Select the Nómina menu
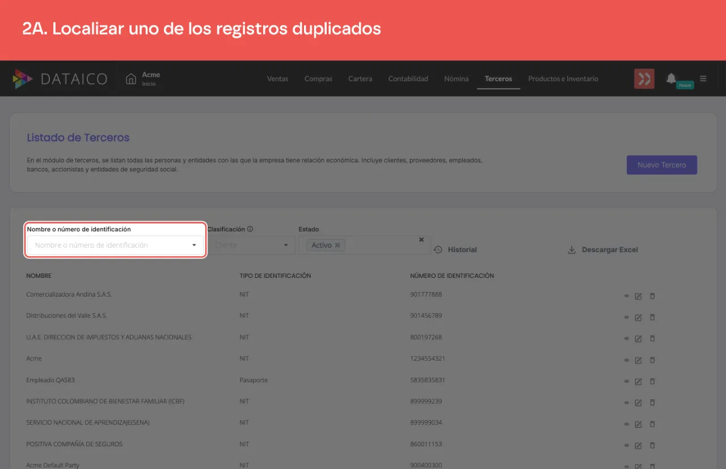Viewport: 726px width, 469px height. click(x=457, y=79)
